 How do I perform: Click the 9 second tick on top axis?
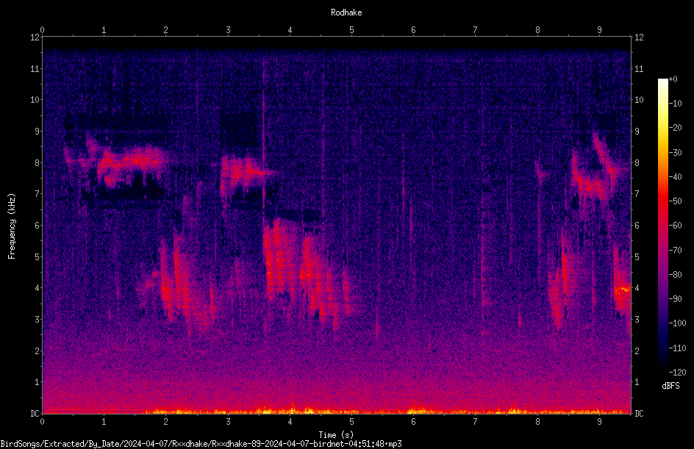pos(599,29)
